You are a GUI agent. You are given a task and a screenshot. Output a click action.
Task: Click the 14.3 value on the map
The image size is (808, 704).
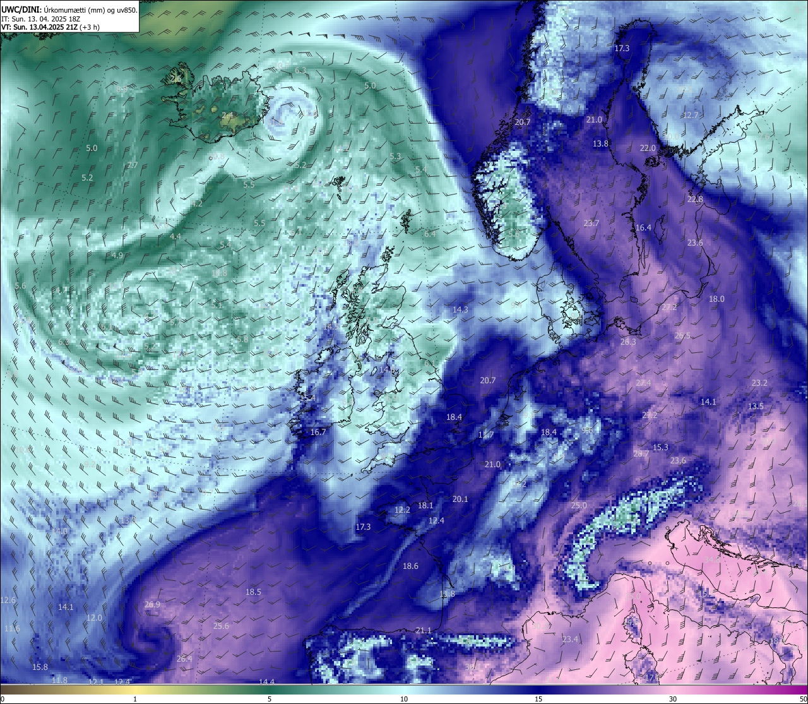[x=461, y=310]
